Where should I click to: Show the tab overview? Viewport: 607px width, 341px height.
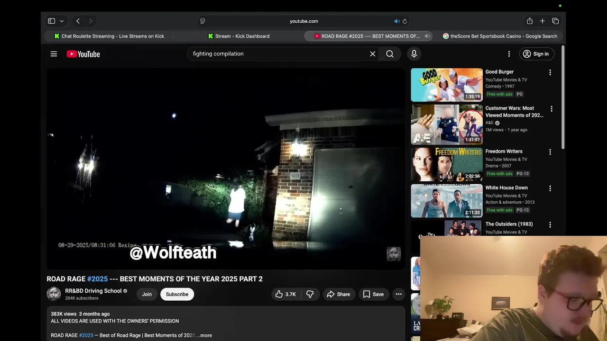click(555, 21)
